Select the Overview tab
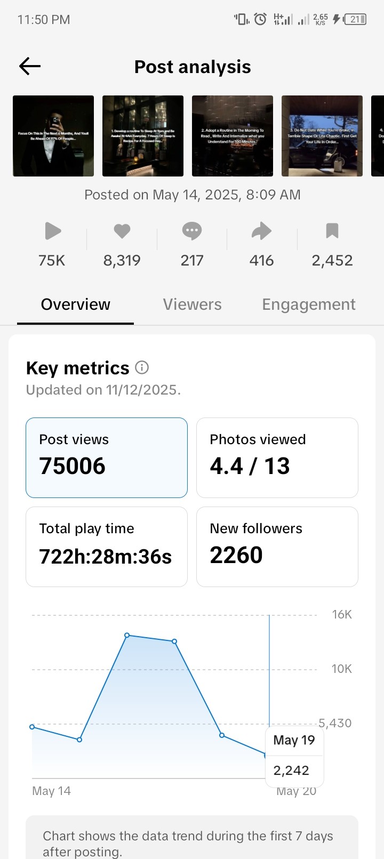The height and width of the screenshot is (859, 384). click(75, 304)
